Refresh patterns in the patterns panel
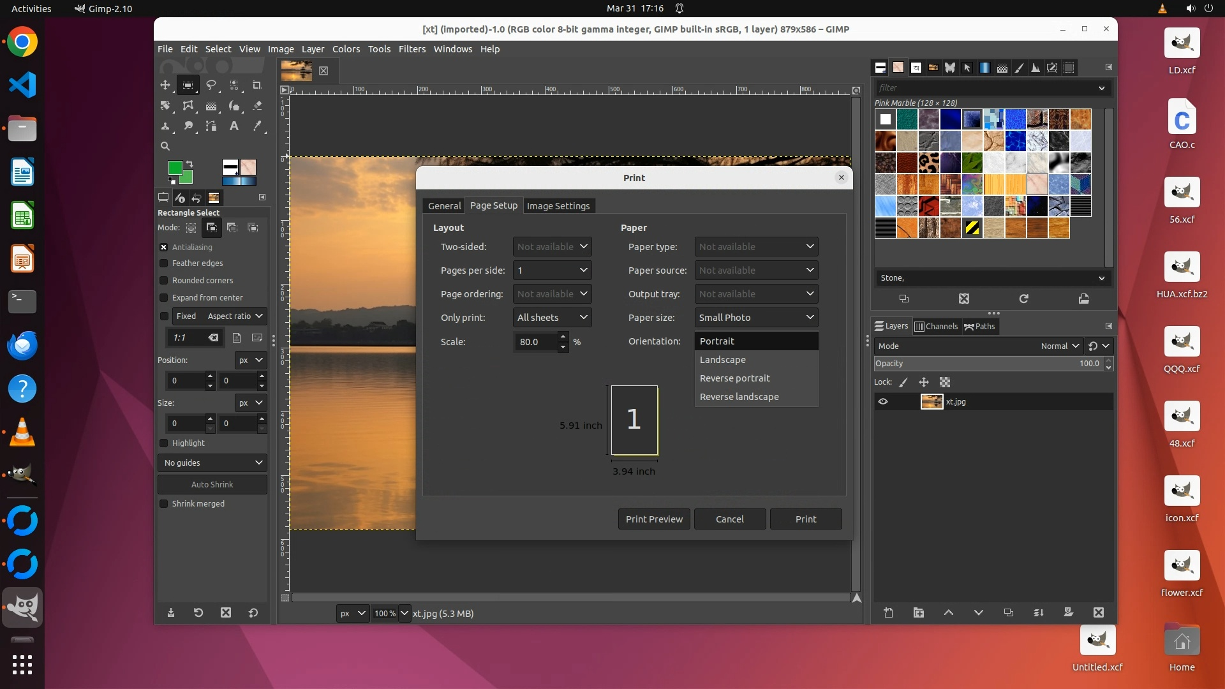Screen dimensions: 1225x689 coord(1023,299)
